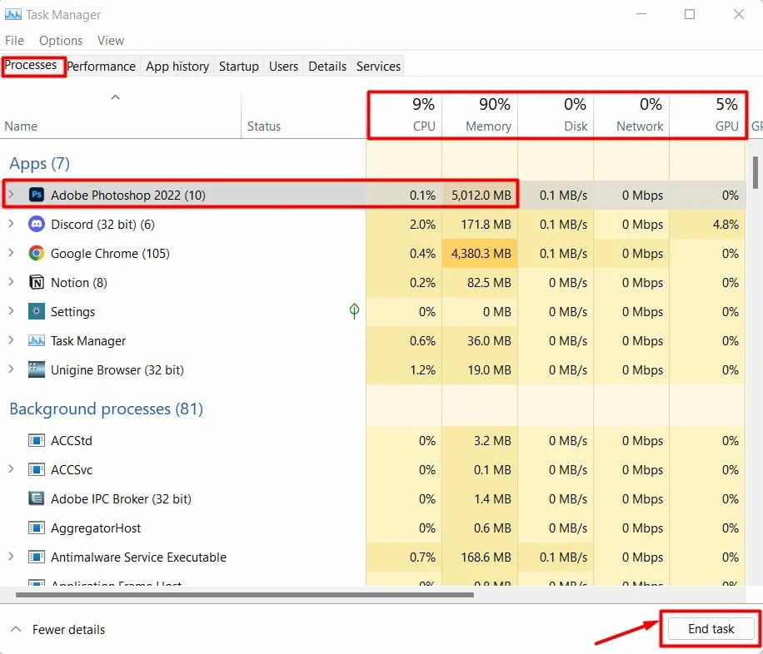Screen dimensions: 763x654
Task: Click Unigine Browser CPU value 1.2%
Action: tap(422, 370)
